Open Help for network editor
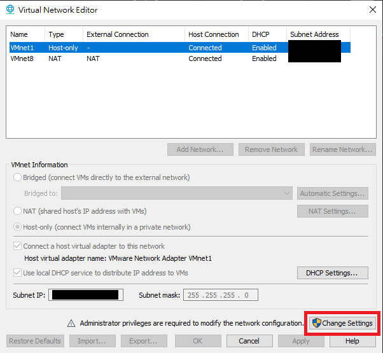The width and height of the screenshot is (383, 353). (x=352, y=341)
